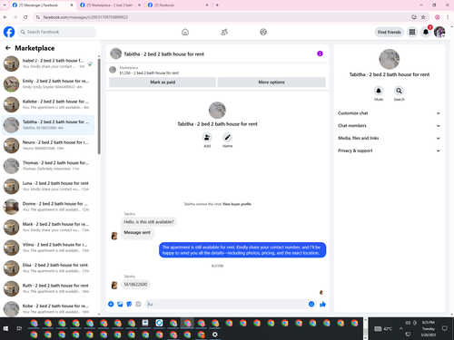This screenshot has height=340, width=454.
Task: Open Luna's chat in the list
Action: click(x=48, y=186)
